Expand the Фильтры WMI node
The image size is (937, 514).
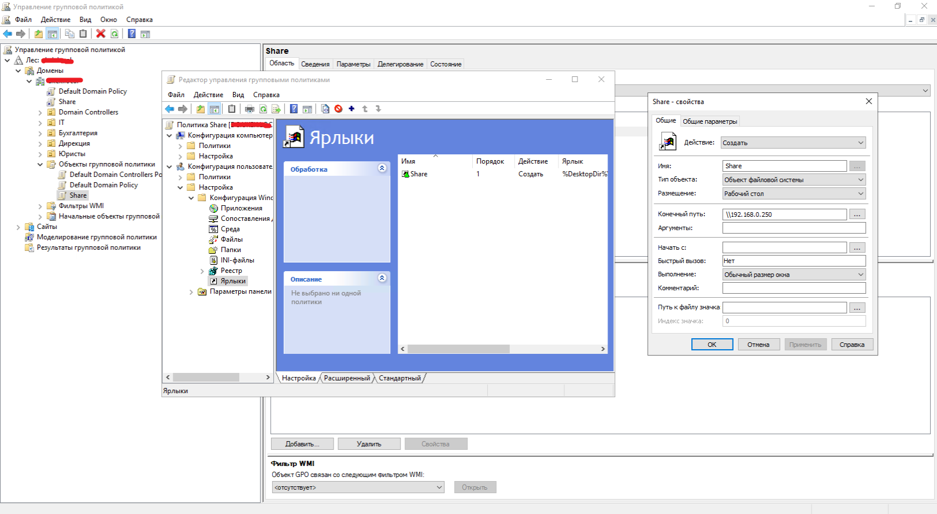pyautogui.click(x=40, y=206)
